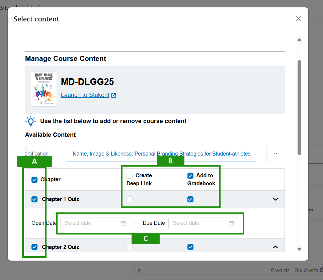323x280 pixels.
Task: Switch to the Certification tab
Action: click(37, 154)
